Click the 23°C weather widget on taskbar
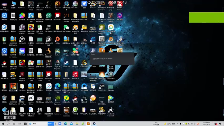Viewport: 224px width, 126px height. point(170,124)
